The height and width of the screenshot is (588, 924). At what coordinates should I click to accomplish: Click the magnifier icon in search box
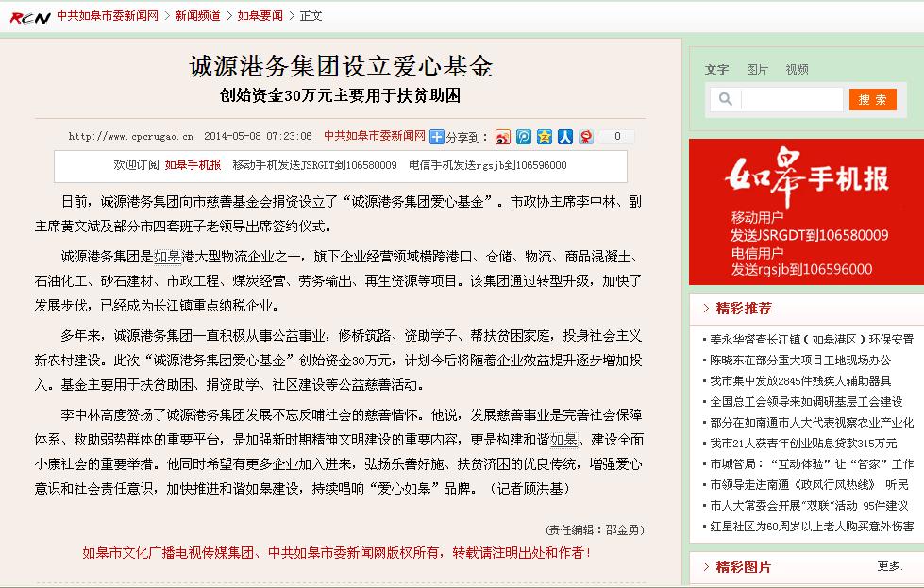click(x=726, y=99)
